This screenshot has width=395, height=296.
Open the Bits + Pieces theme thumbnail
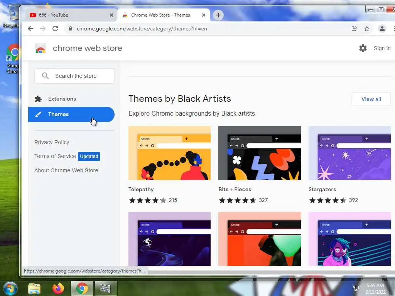click(x=260, y=153)
